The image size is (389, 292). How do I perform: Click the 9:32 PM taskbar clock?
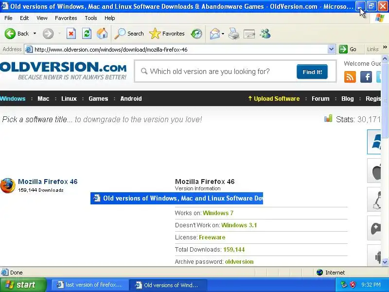371,285
